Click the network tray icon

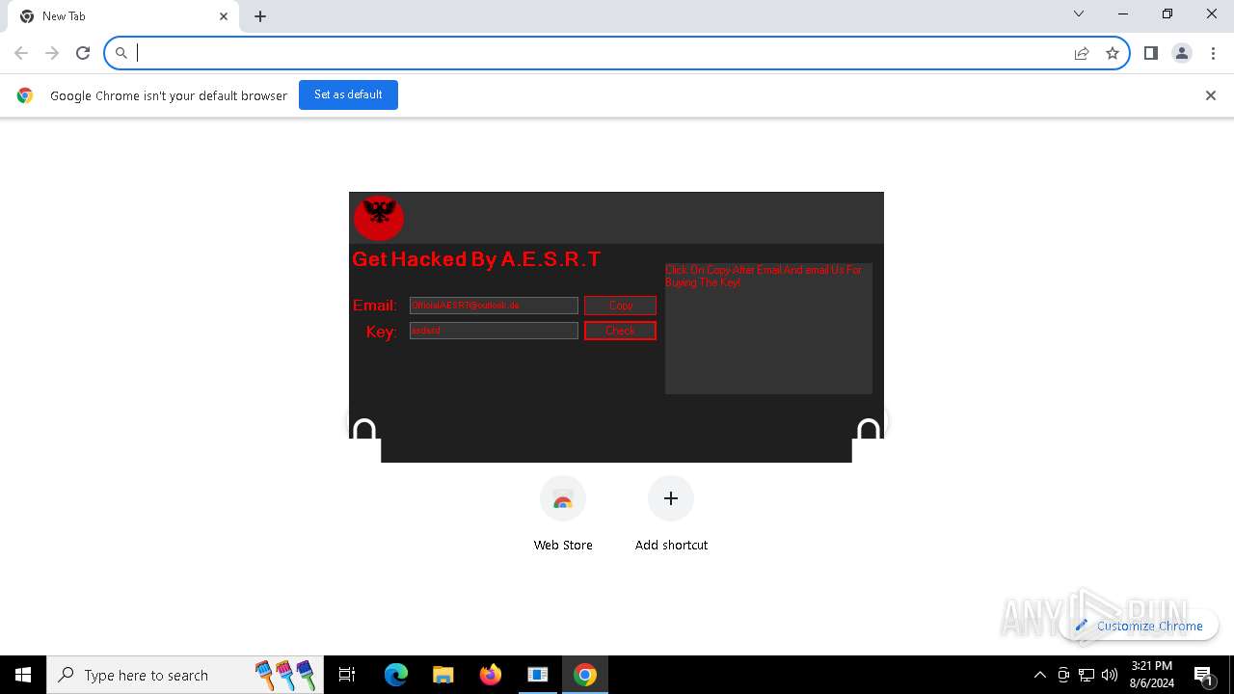[1086, 675]
